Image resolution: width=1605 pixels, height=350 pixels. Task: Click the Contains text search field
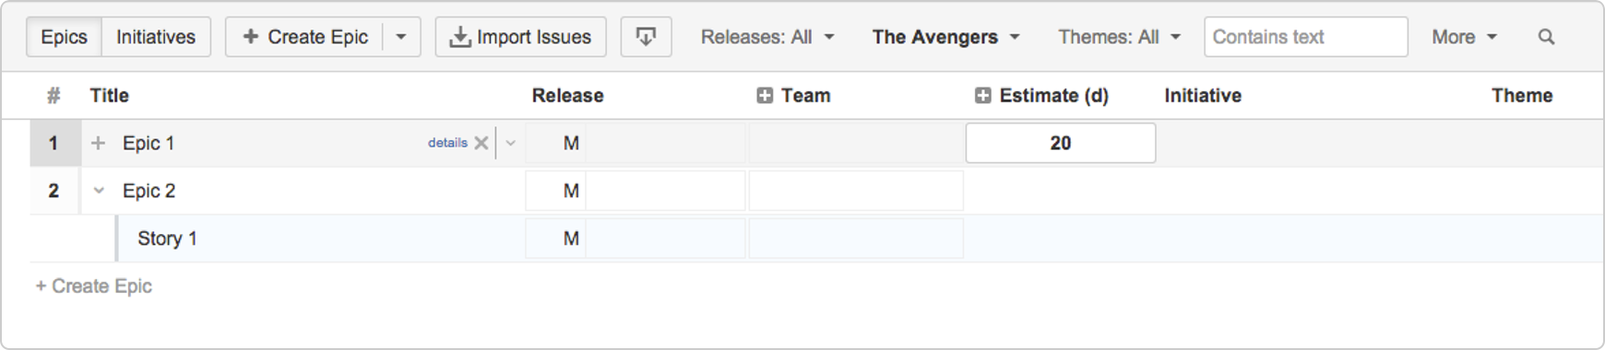[x=1305, y=37]
